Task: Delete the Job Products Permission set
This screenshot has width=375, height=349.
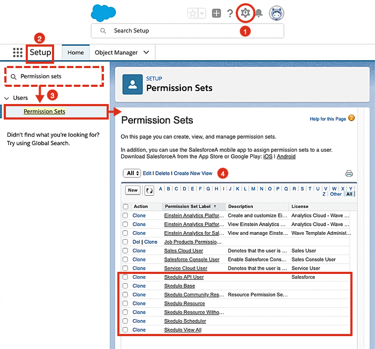Action: click(x=136, y=242)
